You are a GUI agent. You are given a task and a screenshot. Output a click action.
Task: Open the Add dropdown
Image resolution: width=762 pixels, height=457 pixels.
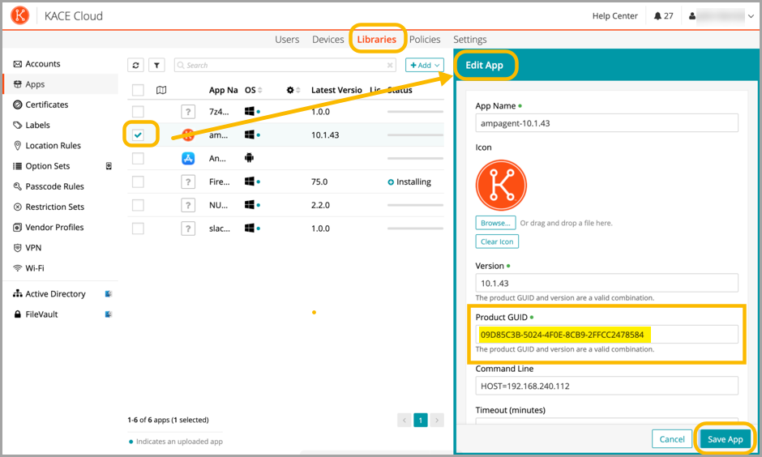point(425,66)
